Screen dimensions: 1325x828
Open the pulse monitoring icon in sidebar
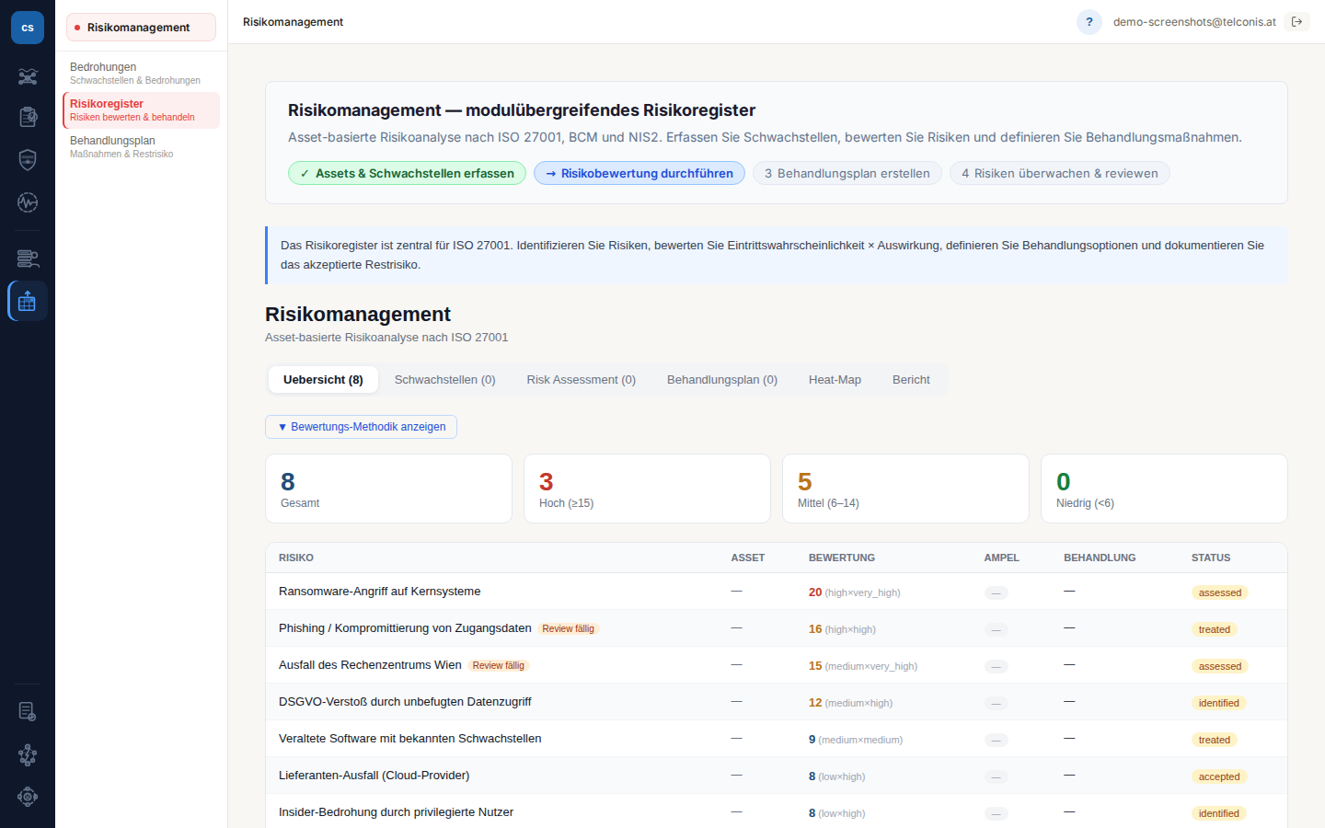(x=28, y=201)
